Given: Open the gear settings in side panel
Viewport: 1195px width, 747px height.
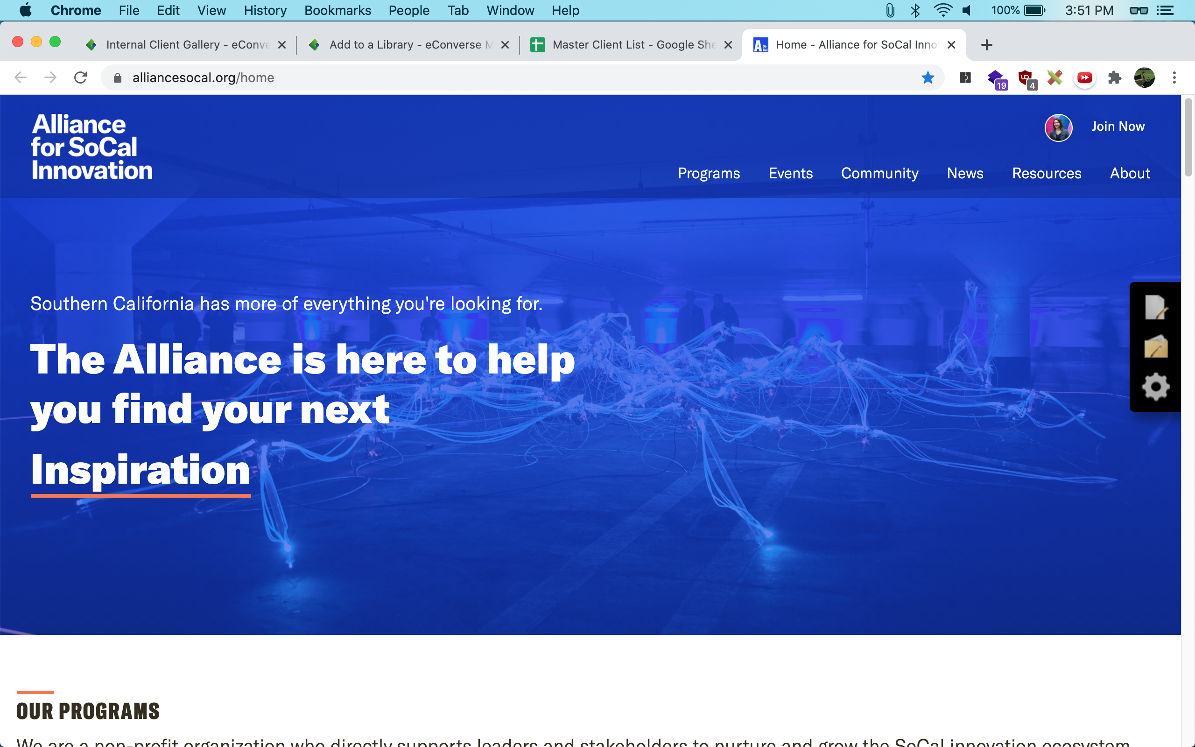Looking at the screenshot, I should tap(1155, 387).
